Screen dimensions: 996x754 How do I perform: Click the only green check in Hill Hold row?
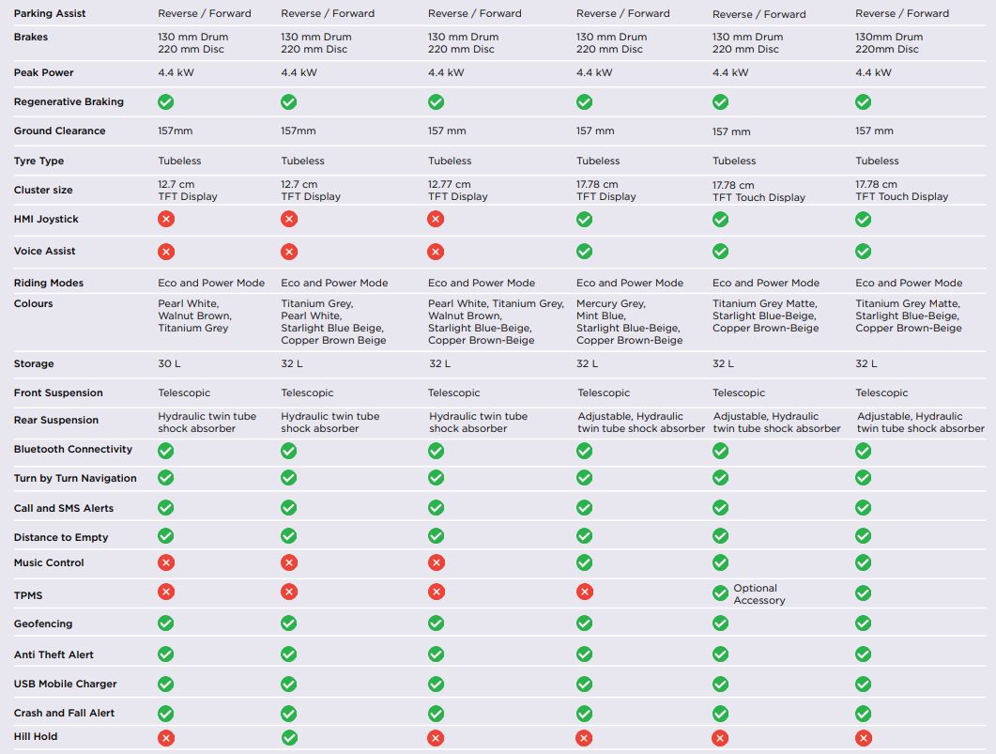tap(289, 738)
